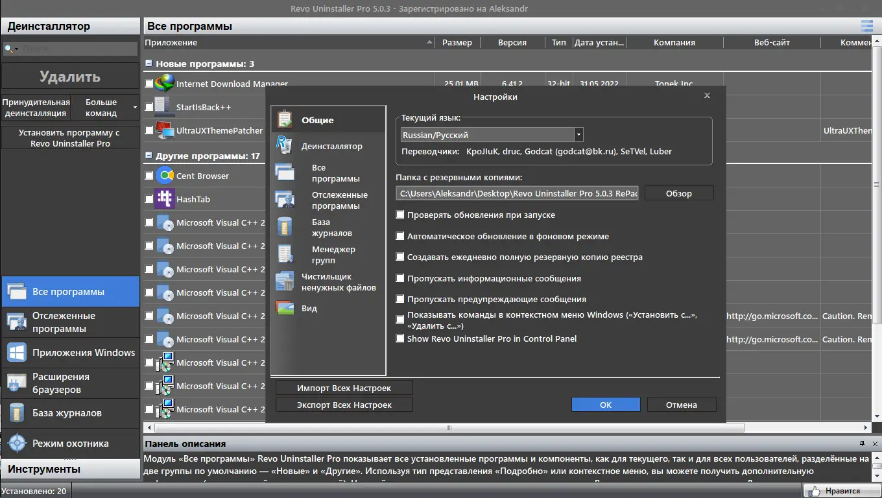Screen dimensions: 882x498
Task: Sort list by Версия column
Action: click(x=512, y=42)
